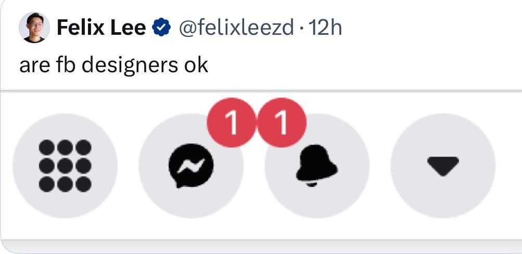This screenshot has width=522, height=254.
Task: Open the nine-dot grid menu
Action: tap(65, 166)
